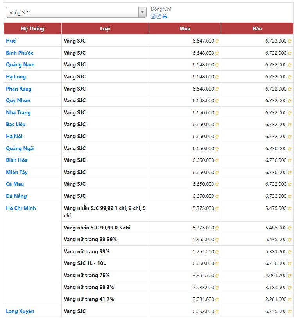Viewport: 297px width, 322px height.
Task: Open the Hà Nội link
Action: pyautogui.click(x=14, y=136)
